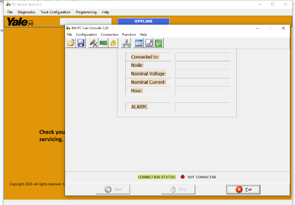Open Configuration menu in CAN Console
The image size is (295, 205).
[86, 35]
